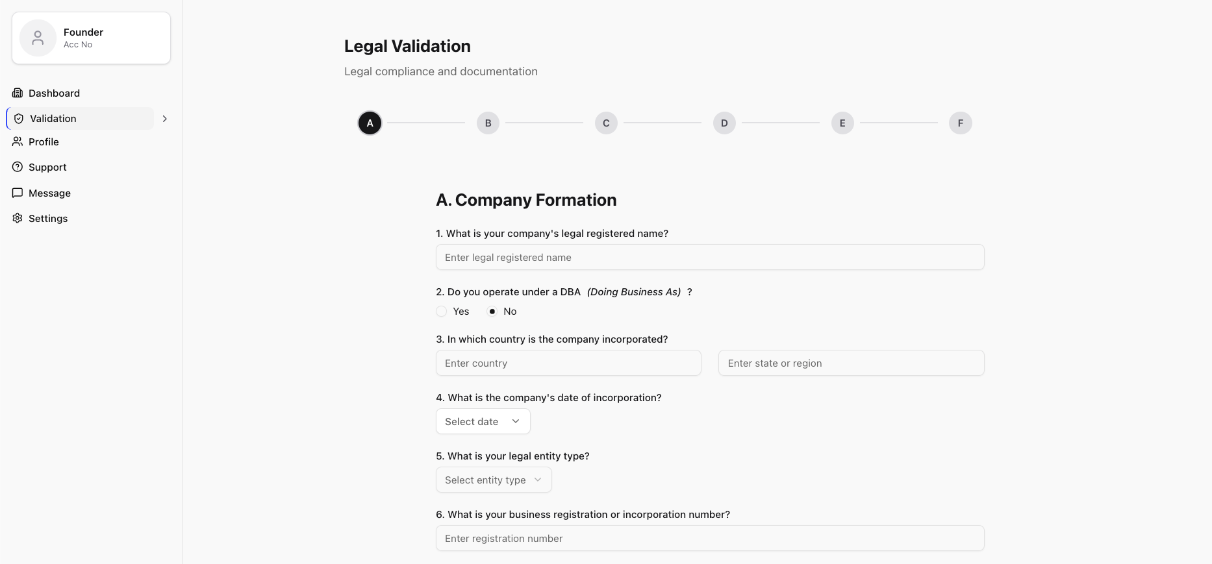Open the Message menu item

[x=49, y=193]
